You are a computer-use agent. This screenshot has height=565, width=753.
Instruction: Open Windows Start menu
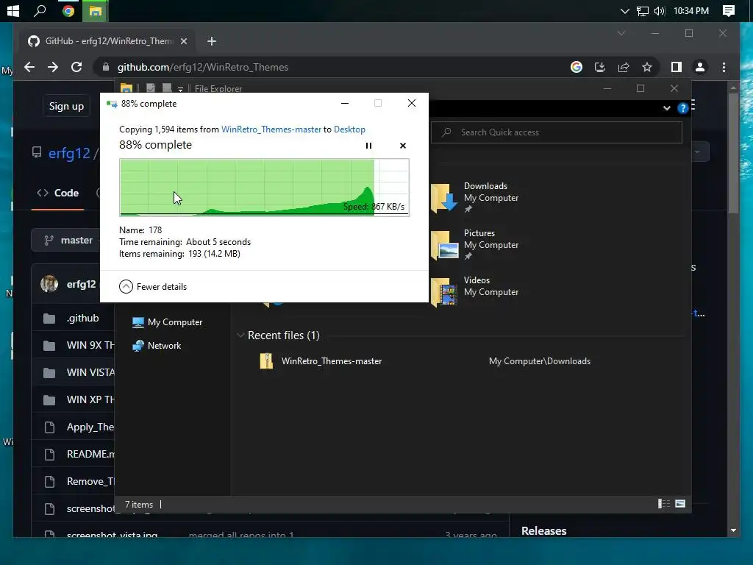click(13, 10)
